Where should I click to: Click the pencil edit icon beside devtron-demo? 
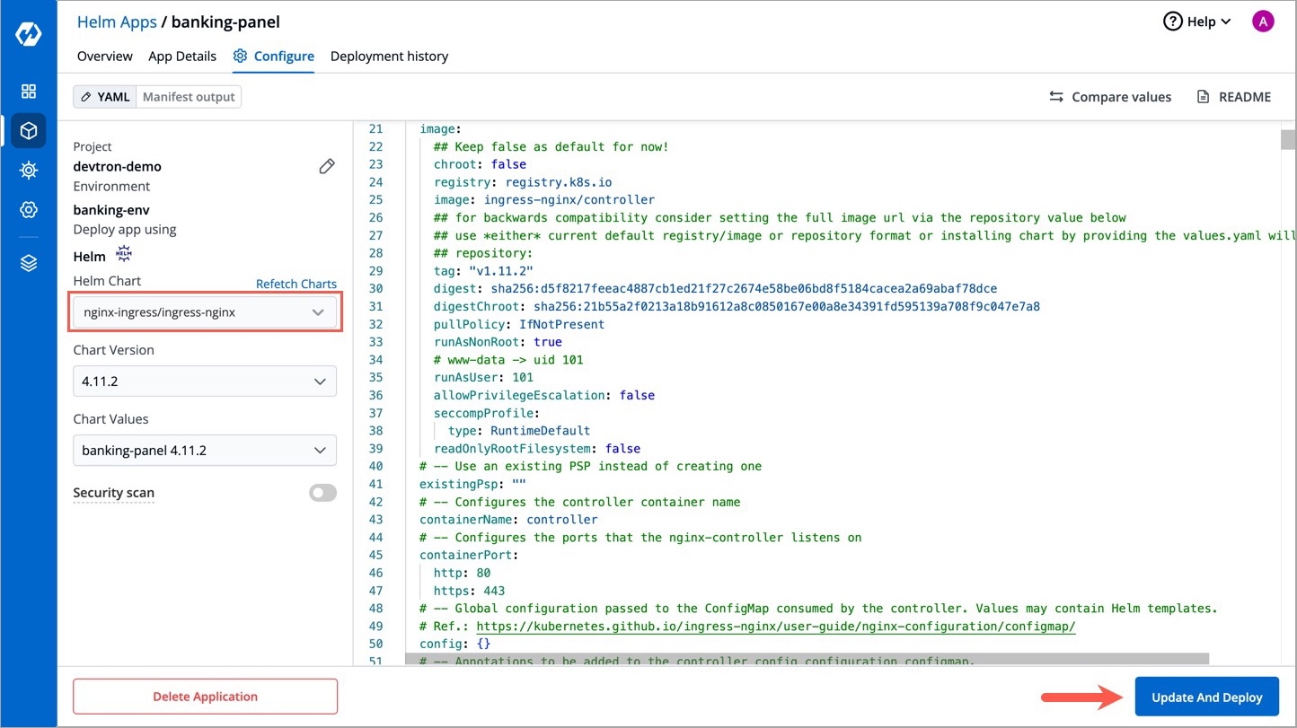click(x=327, y=166)
